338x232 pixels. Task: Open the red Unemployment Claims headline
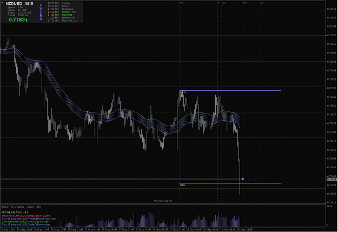[26, 216]
